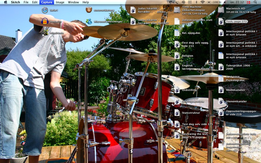Image resolution: width=261 pixels, height=163 pixels.
Task: Open the Wi-Fi status menu
Action: [202, 2]
